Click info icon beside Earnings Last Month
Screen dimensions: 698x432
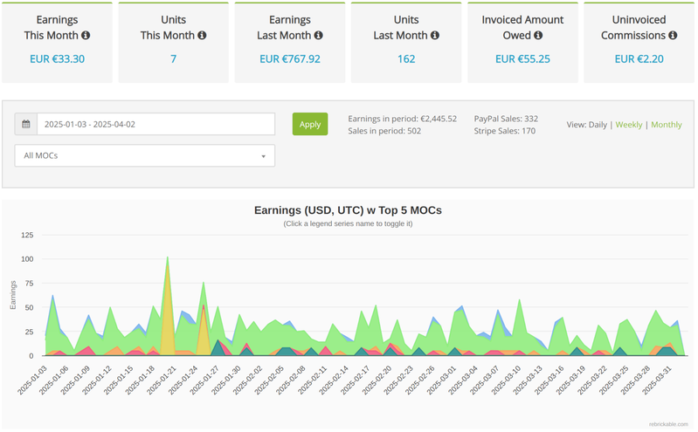[x=318, y=36]
